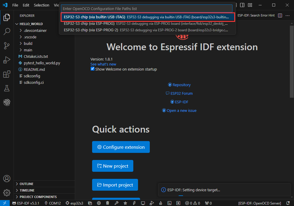
Task: Open the Selection menu
Action: pyautogui.click(x=41, y=5)
